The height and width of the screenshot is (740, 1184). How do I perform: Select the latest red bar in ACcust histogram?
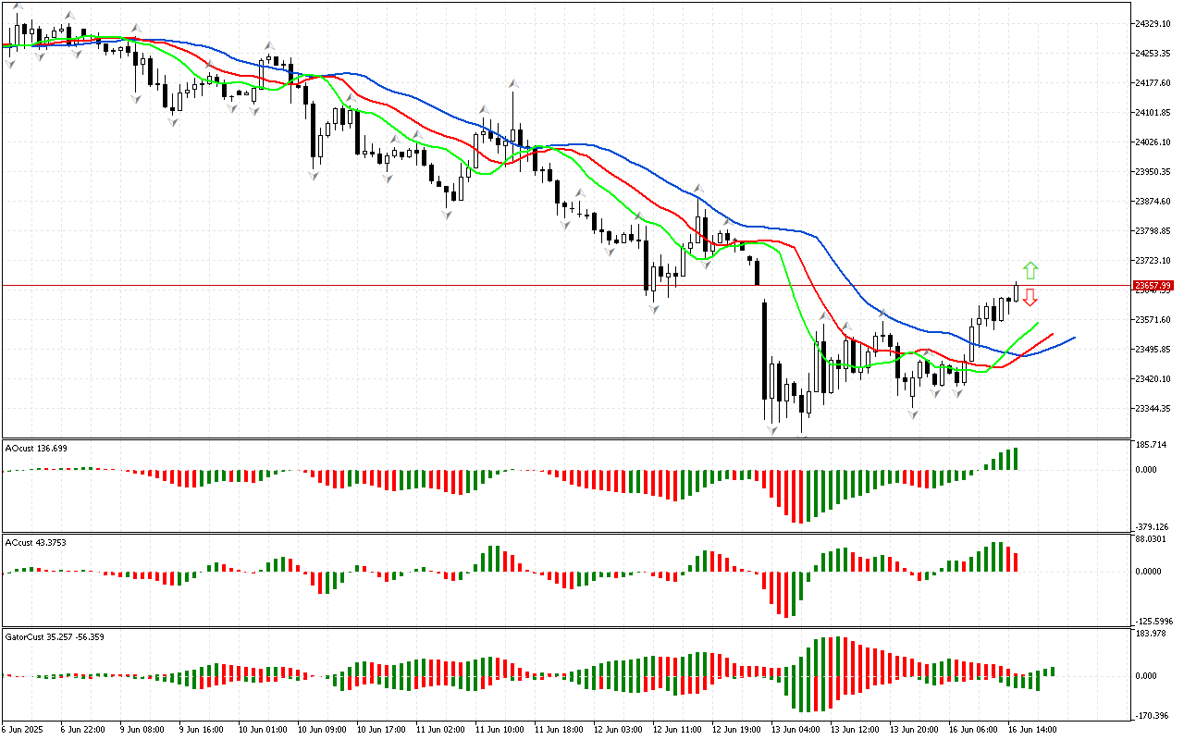pyautogui.click(x=1015, y=561)
